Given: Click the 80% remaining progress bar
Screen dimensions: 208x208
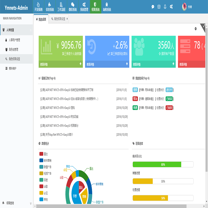Looking at the screenshot, I should click(x=163, y=164).
